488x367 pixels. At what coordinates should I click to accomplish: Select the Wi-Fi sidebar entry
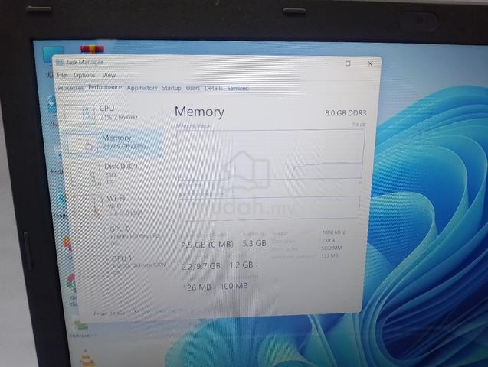pos(120,206)
